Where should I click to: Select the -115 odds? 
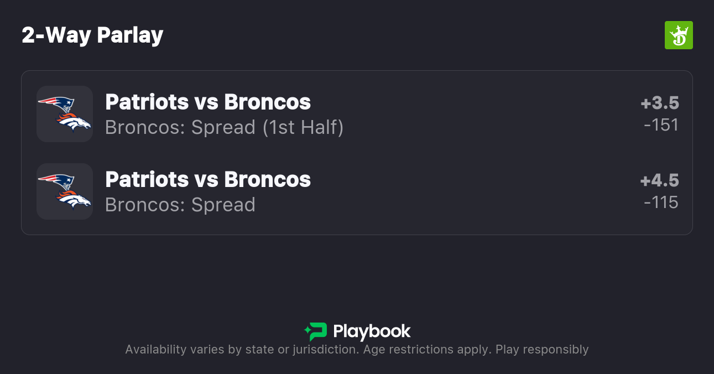[661, 202]
